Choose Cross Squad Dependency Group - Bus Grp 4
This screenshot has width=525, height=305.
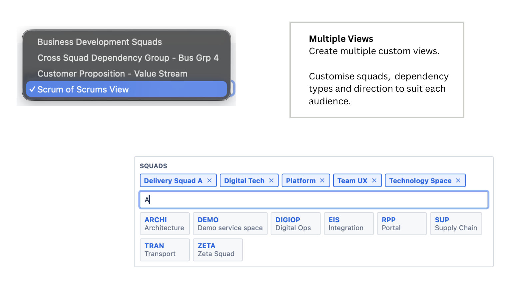click(x=126, y=58)
